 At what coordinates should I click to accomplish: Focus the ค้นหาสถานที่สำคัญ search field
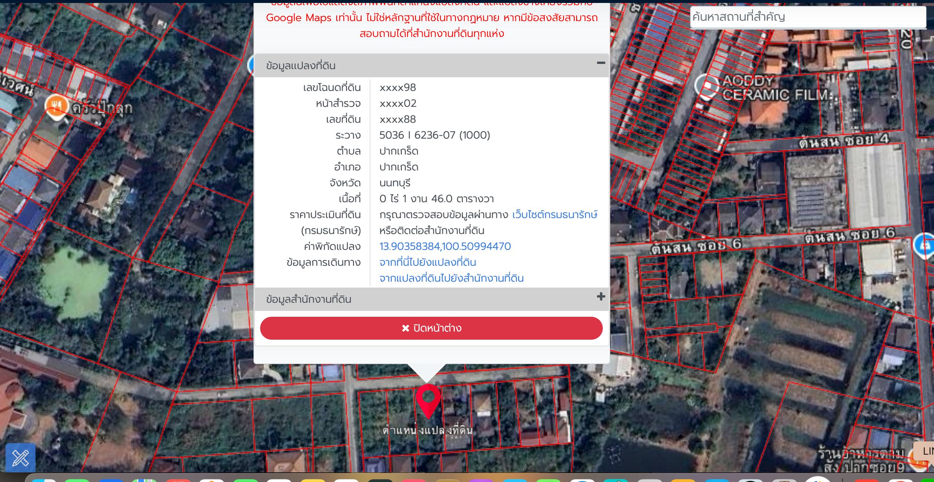808,17
